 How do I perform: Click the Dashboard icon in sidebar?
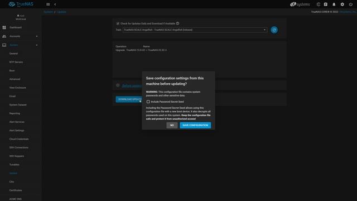[4, 27]
